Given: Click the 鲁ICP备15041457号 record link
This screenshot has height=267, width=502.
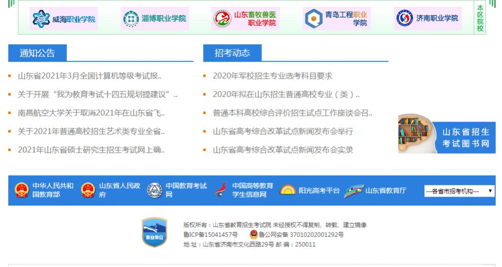Looking at the screenshot, I should click(x=211, y=235).
